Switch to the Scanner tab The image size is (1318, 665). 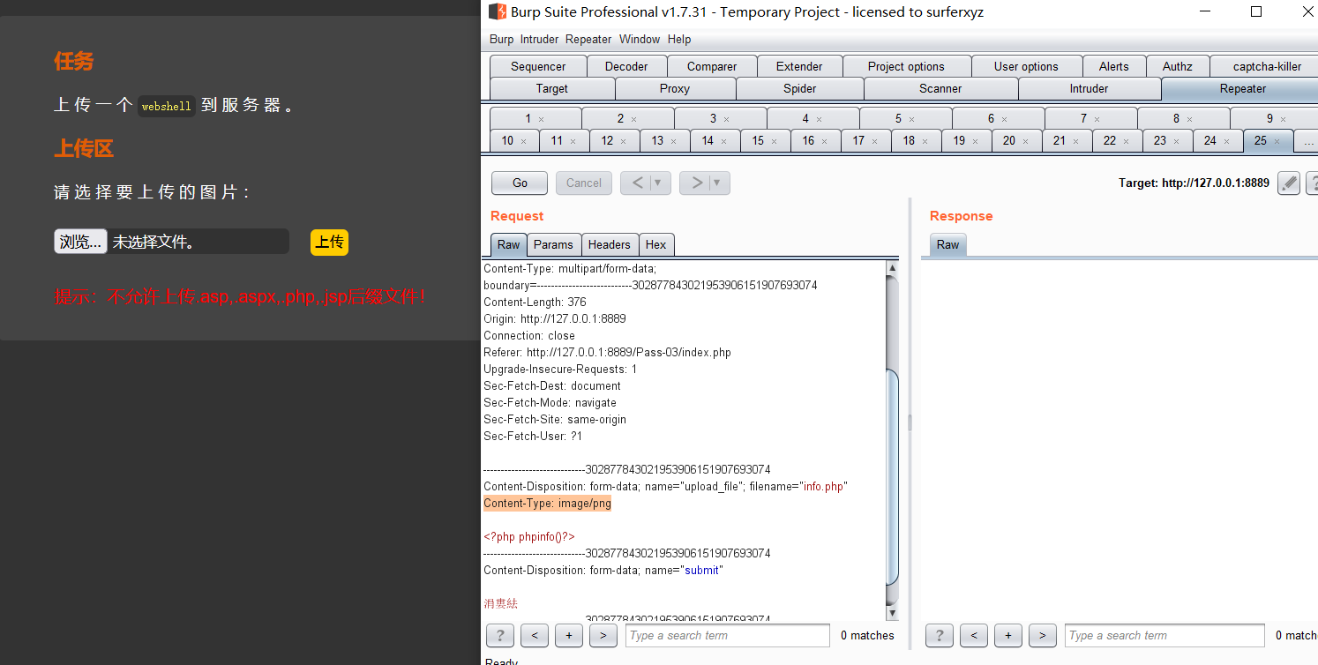(940, 88)
